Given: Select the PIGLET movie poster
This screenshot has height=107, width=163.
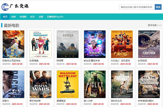Looking at the screenshot, I should [95, 84].
